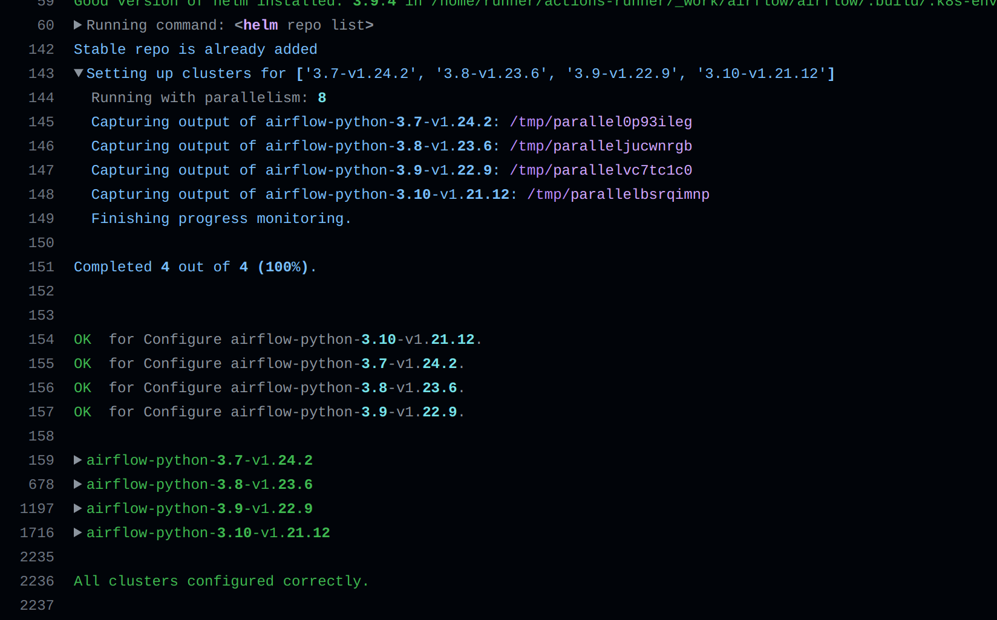
Task: Click 'Completed 4 out of 4 (100%)' line
Action: click(195, 267)
